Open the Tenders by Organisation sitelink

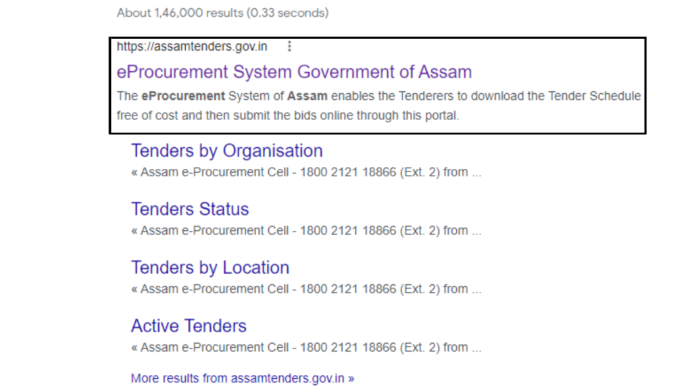click(x=226, y=151)
